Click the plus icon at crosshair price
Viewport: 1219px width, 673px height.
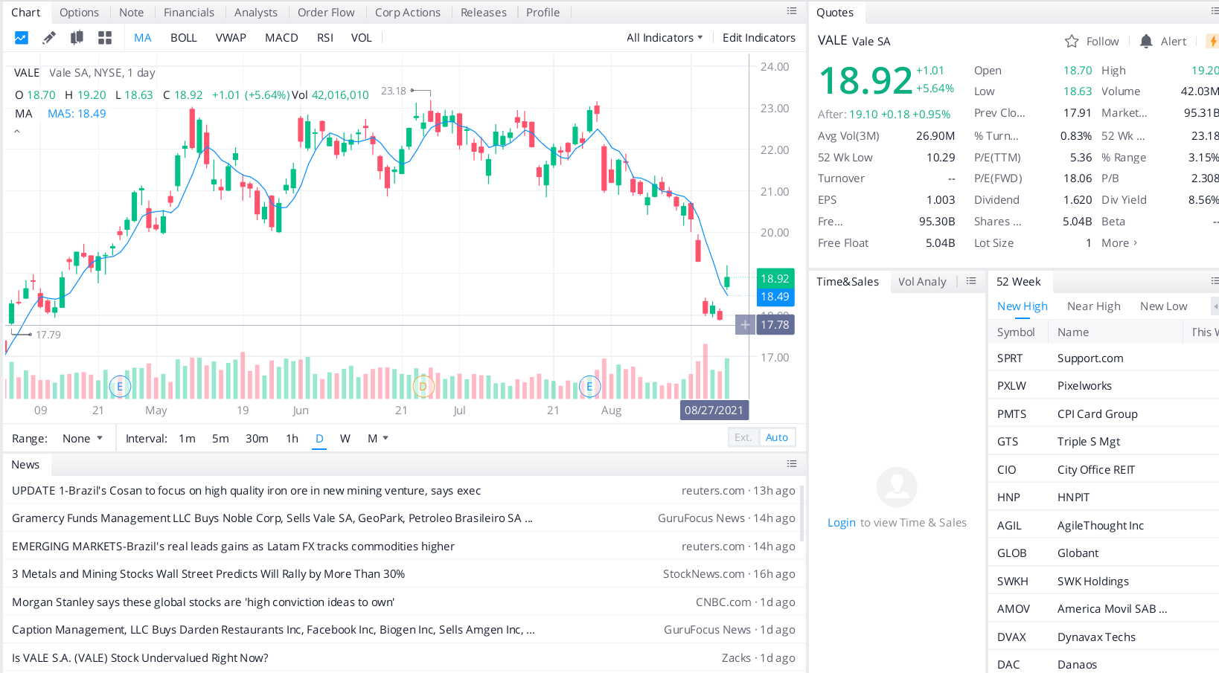click(x=745, y=325)
